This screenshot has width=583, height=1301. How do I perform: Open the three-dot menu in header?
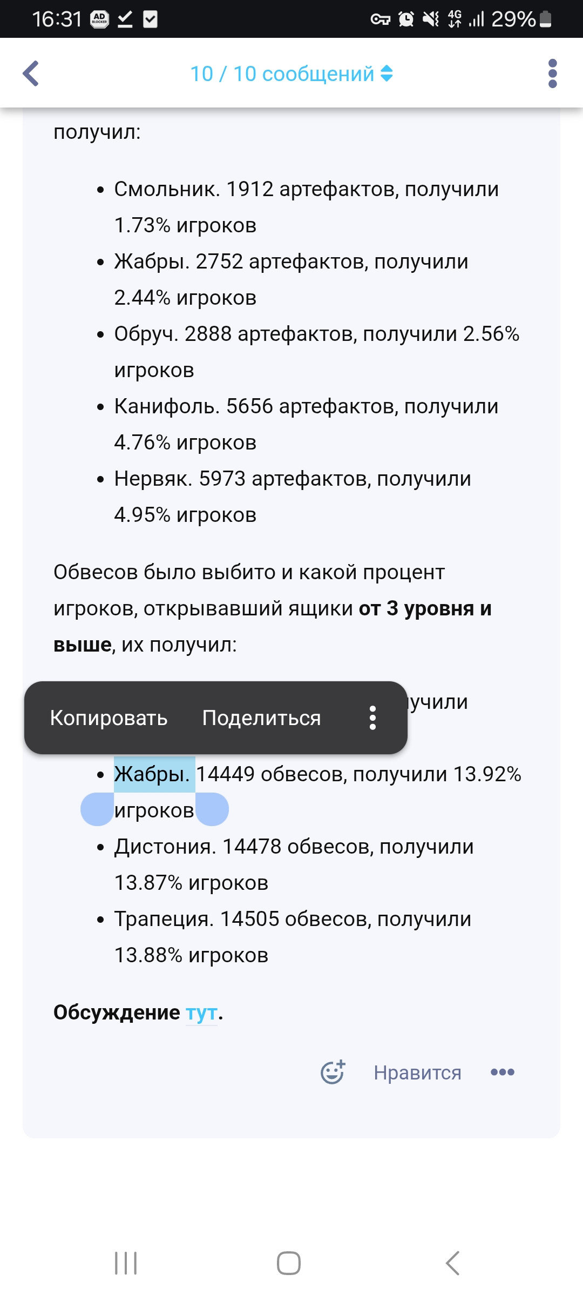tap(552, 73)
